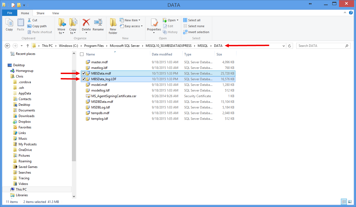The image size is (356, 207).
Task: Open recent locations dropdown arrow
Action: 22,46
